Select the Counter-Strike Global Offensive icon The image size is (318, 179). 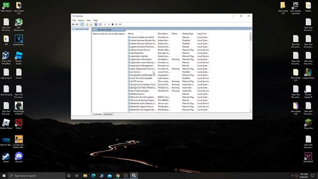[19, 142]
